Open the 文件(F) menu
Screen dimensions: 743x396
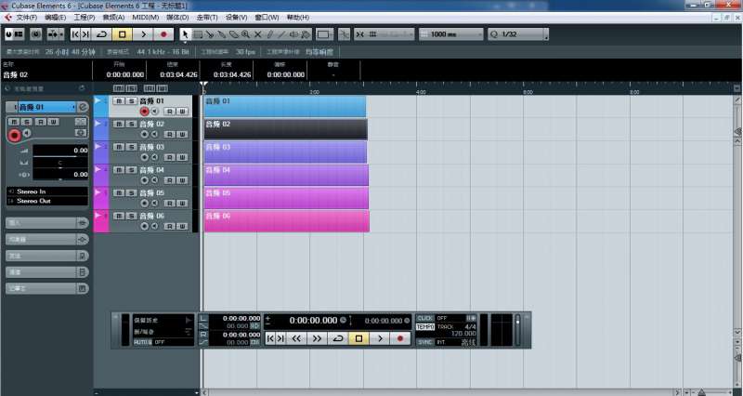[x=27, y=18]
